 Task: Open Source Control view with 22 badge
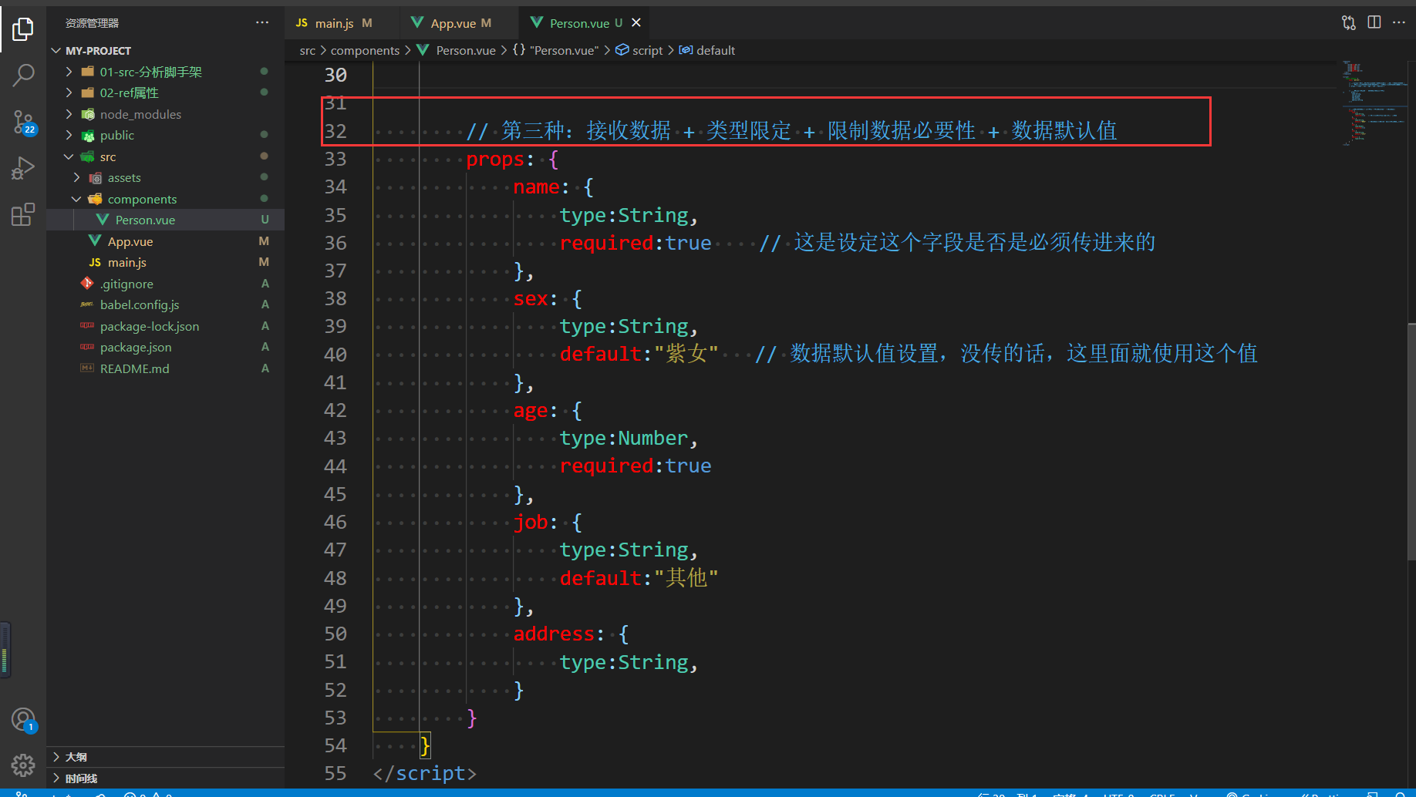(x=23, y=122)
